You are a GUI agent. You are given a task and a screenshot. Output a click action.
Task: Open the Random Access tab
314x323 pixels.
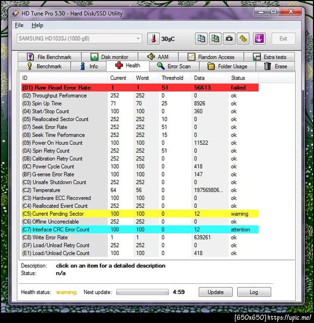point(211,57)
